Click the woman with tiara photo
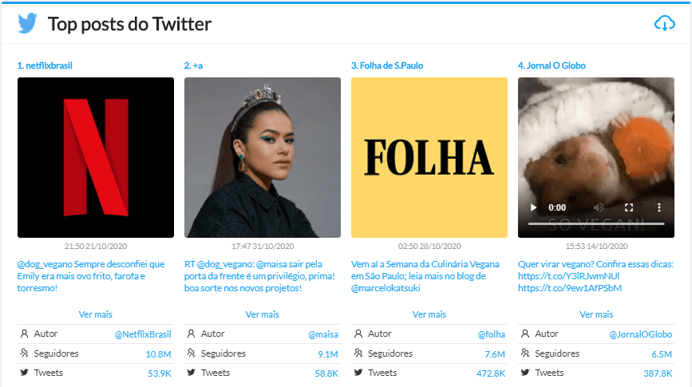 click(263, 157)
